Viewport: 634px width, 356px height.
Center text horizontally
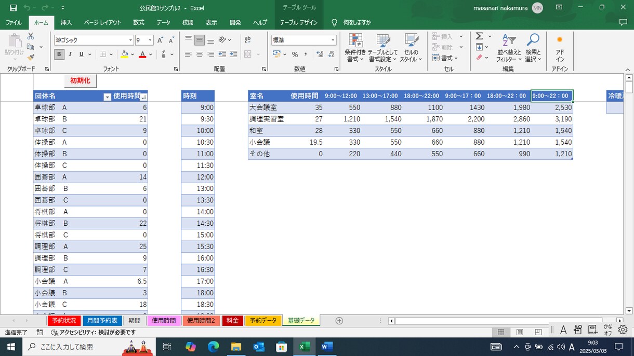(x=200, y=54)
